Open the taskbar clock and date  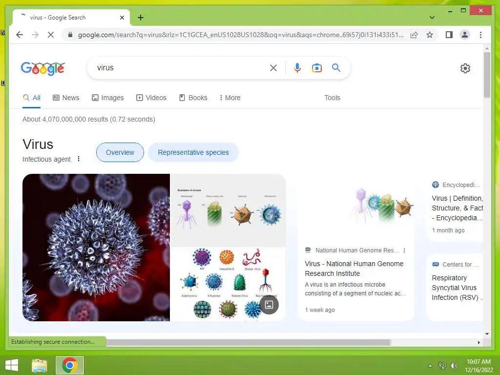[479, 366]
